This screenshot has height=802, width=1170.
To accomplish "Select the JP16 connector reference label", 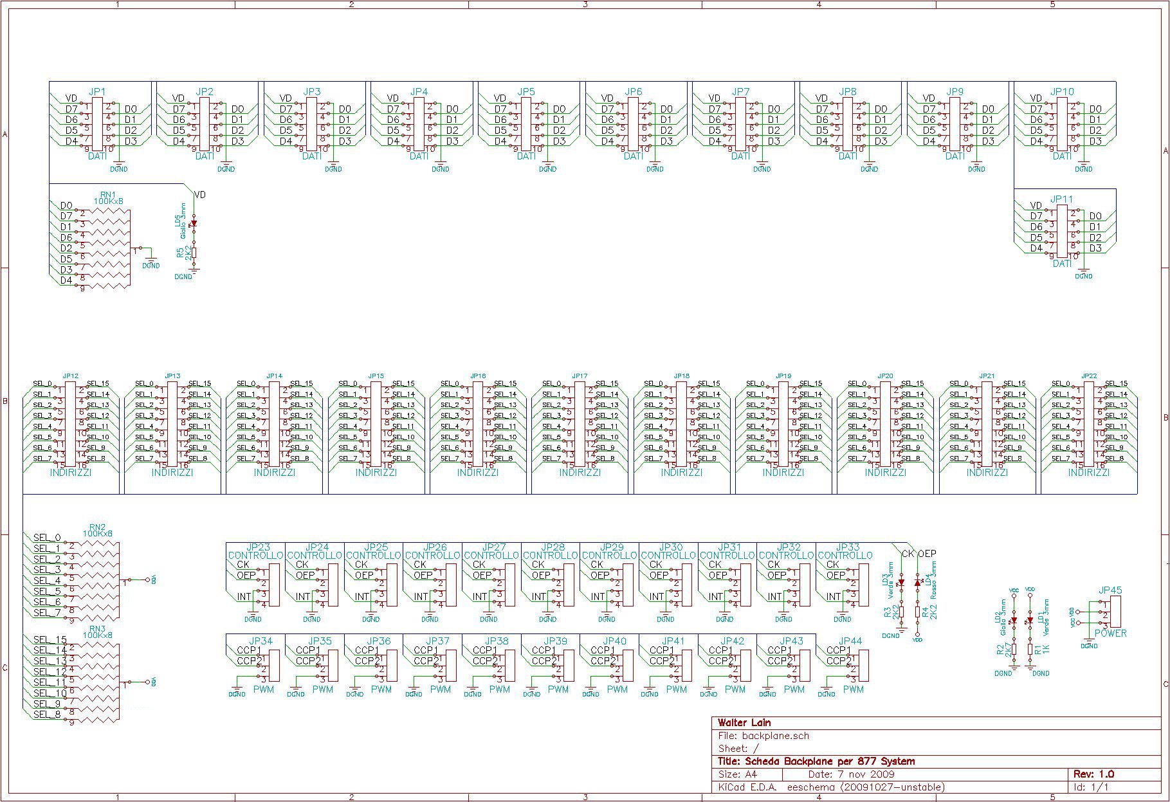I will [478, 376].
